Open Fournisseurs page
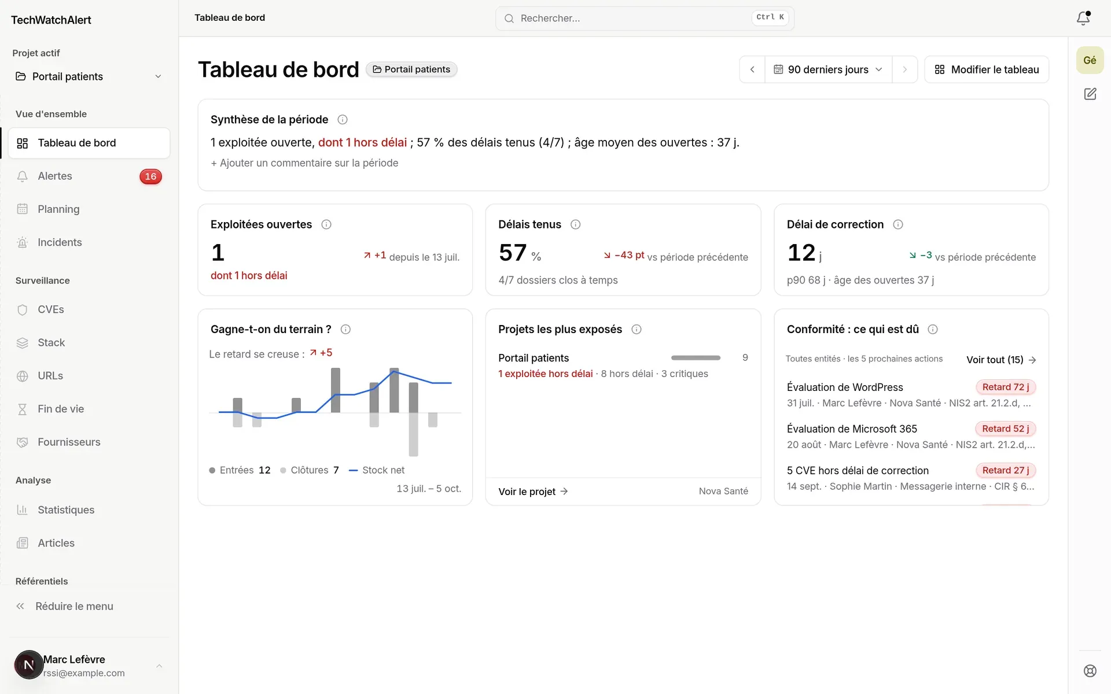1111x694 pixels. (89, 442)
